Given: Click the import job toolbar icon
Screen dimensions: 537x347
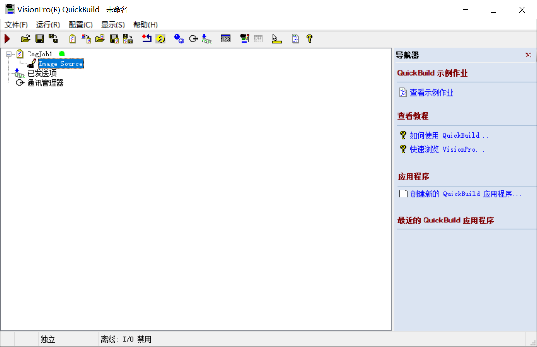Looking at the screenshot, I should (x=86, y=39).
